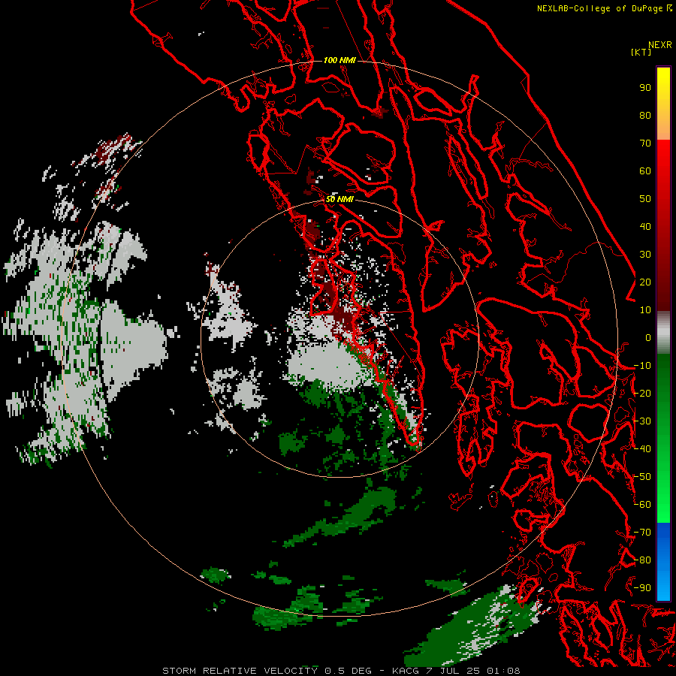Click the NEXR label above the scale
This screenshot has width=676, height=676.
pos(660,45)
